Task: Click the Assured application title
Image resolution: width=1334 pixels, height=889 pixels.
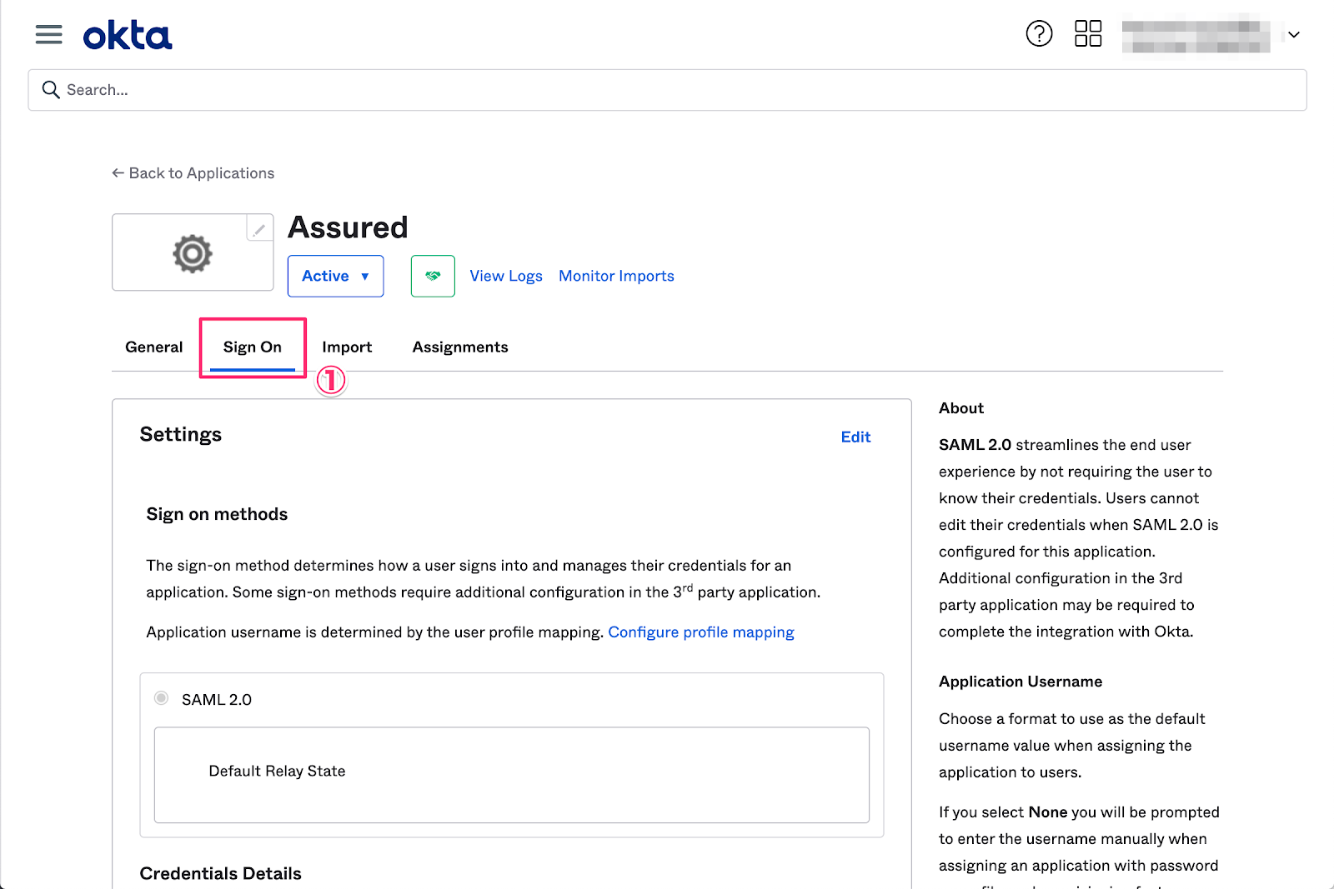Action: click(348, 227)
